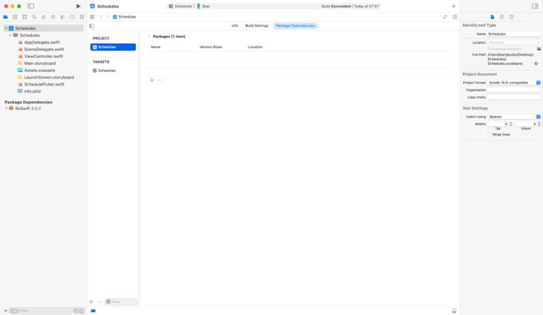The width and height of the screenshot is (543, 315).
Task: Open the related items grid menu
Action: [x=92, y=17]
